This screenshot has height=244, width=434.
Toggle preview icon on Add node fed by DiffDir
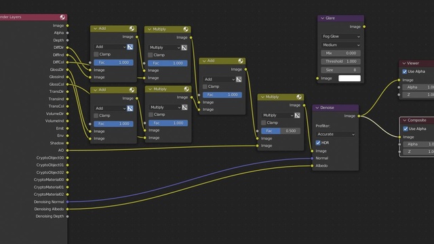point(132,28)
